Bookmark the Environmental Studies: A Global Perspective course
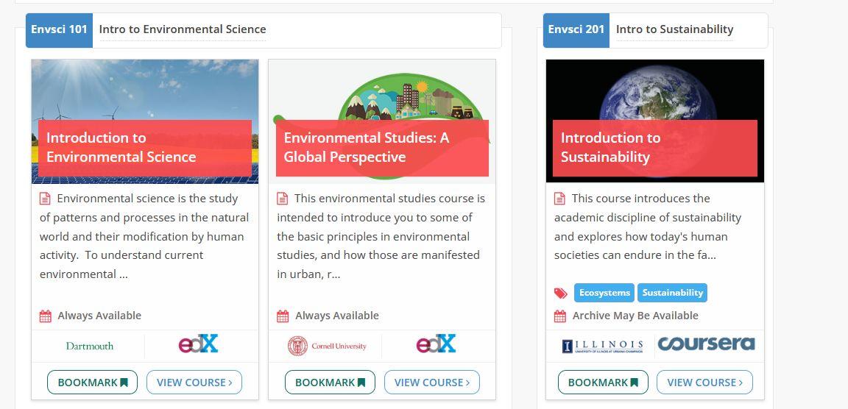Screen dimensions: 848x409 (x=330, y=383)
